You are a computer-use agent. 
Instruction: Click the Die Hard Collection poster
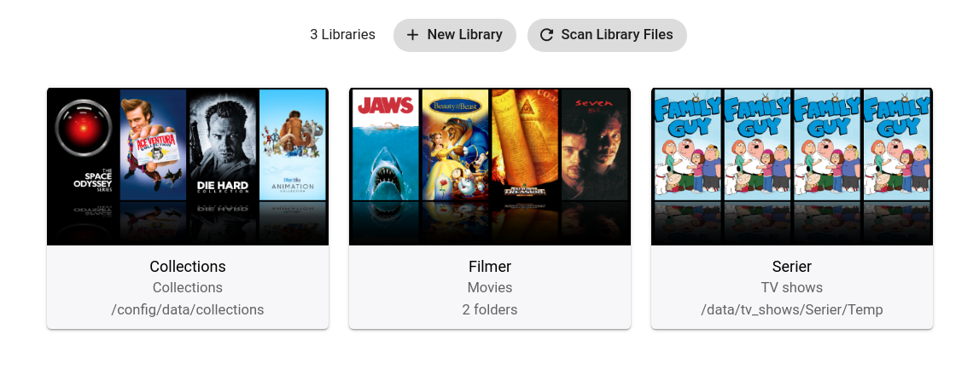[223, 145]
